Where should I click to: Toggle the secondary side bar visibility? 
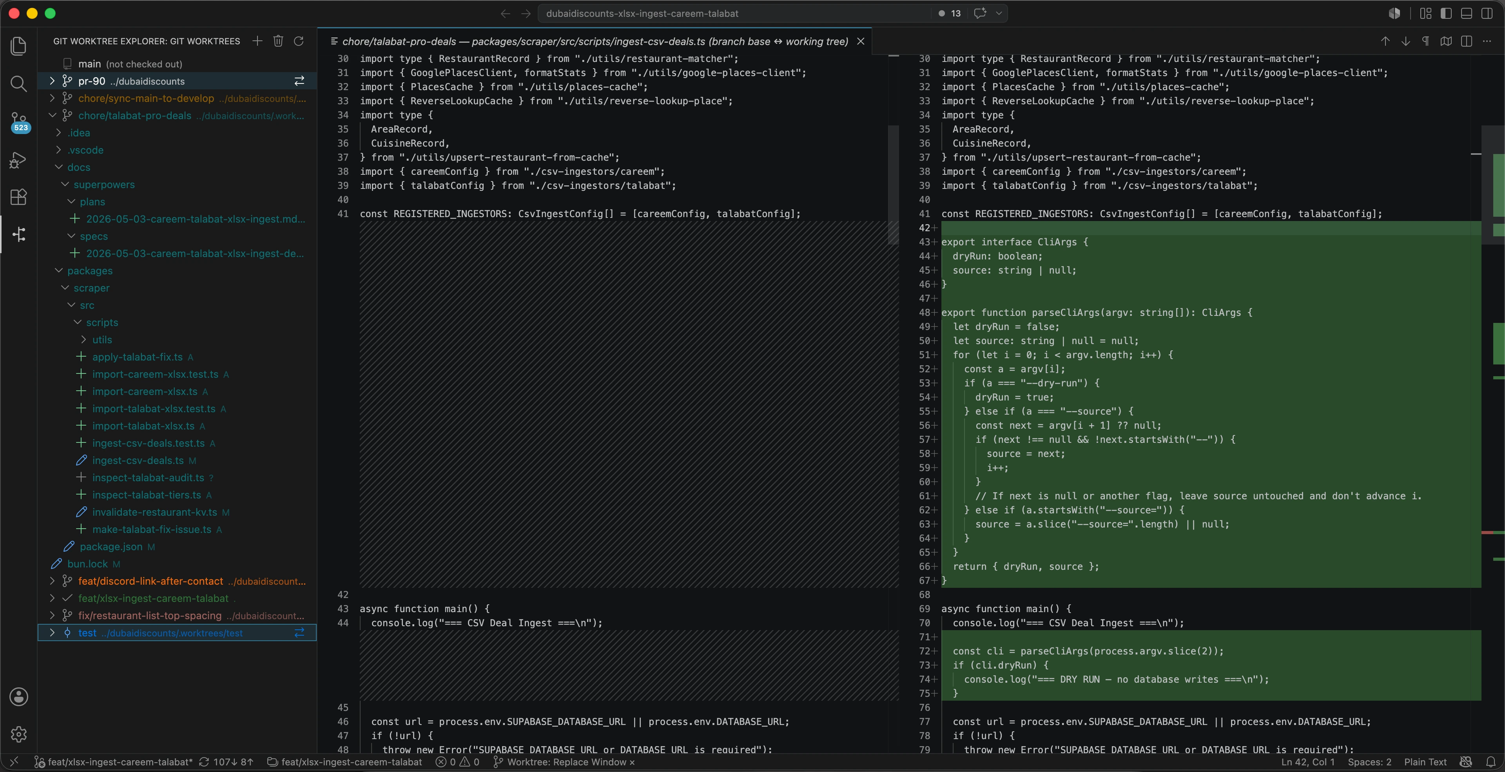click(1487, 13)
